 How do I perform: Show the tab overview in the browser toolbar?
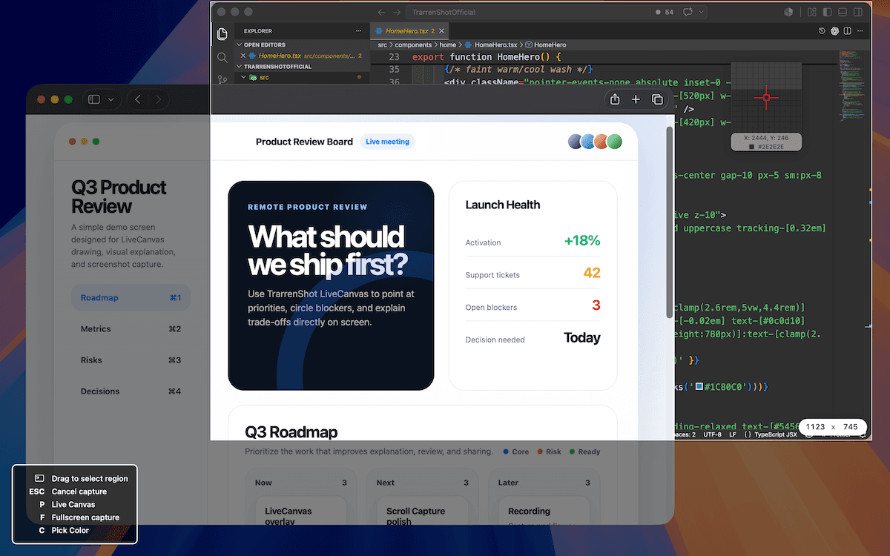pos(657,99)
